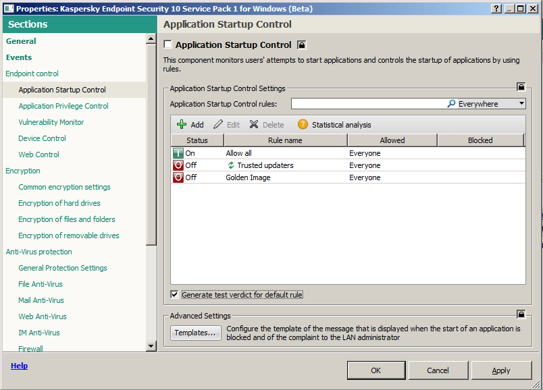Screen dimensions: 543x390
Task: Open the Events section
Action: 19,57
